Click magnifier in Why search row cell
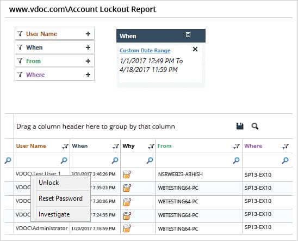298x241 pixels. [x=150, y=160]
